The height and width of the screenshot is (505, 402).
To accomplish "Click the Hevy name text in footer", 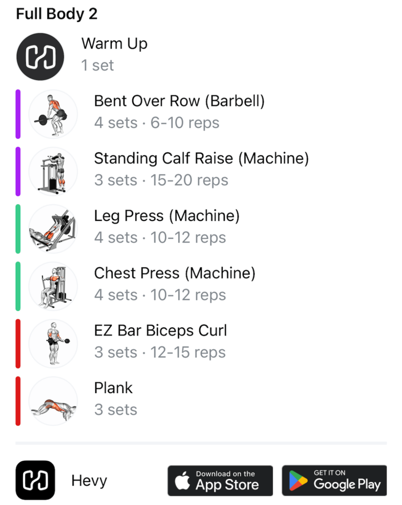I will click(x=89, y=480).
